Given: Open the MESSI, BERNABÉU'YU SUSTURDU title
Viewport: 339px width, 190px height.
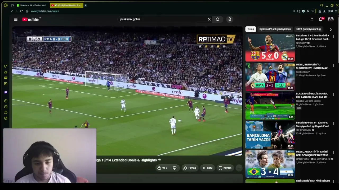Looking at the screenshot, I should click(313, 66).
